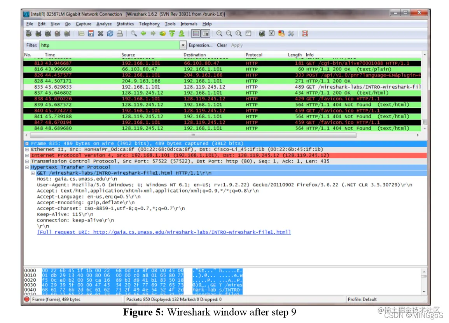This screenshot has height=323, width=449.
Task: Reset zoom to normal size icon
Action: click(239, 33)
